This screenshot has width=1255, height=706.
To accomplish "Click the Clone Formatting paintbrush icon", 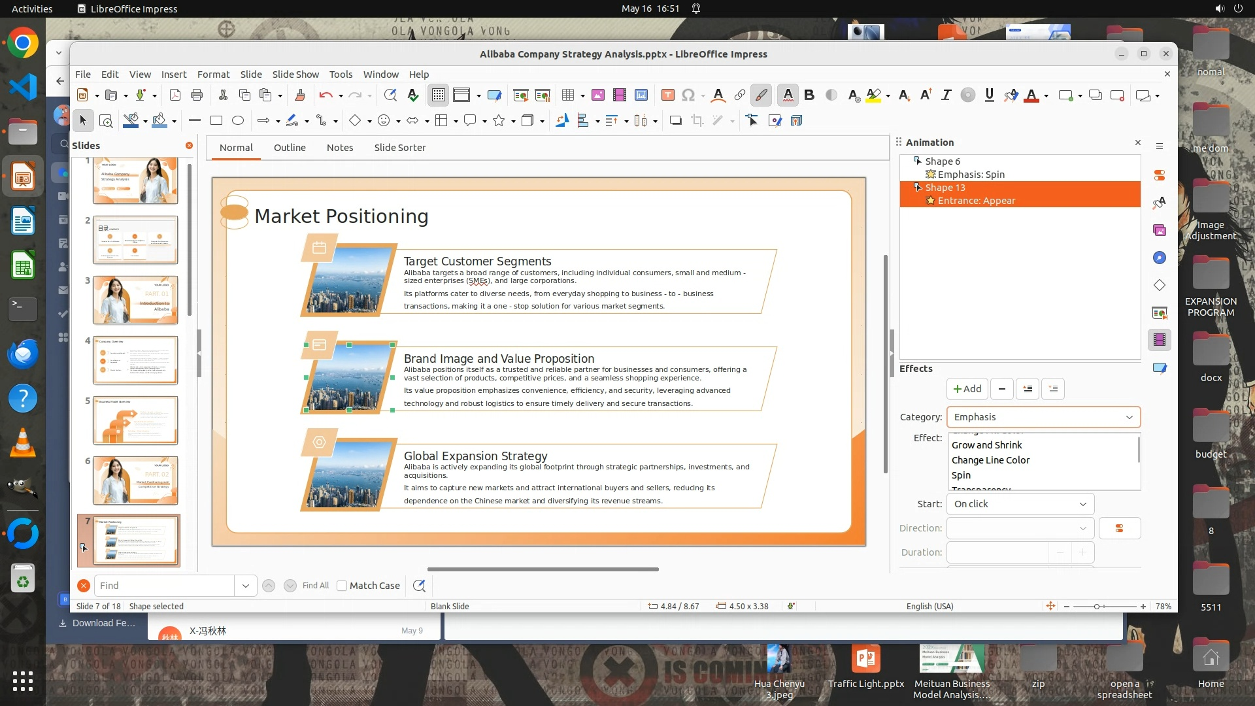I will tap(300, 95).
